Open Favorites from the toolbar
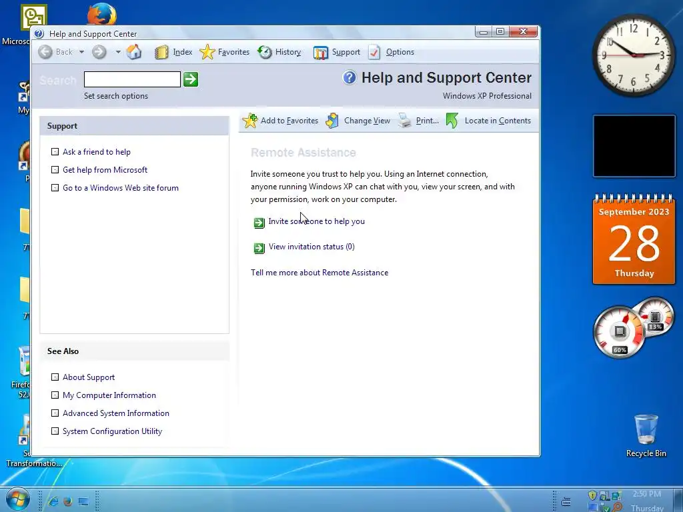Image resolution: width=683 pixels, height=512 pixels. point(233,52)
